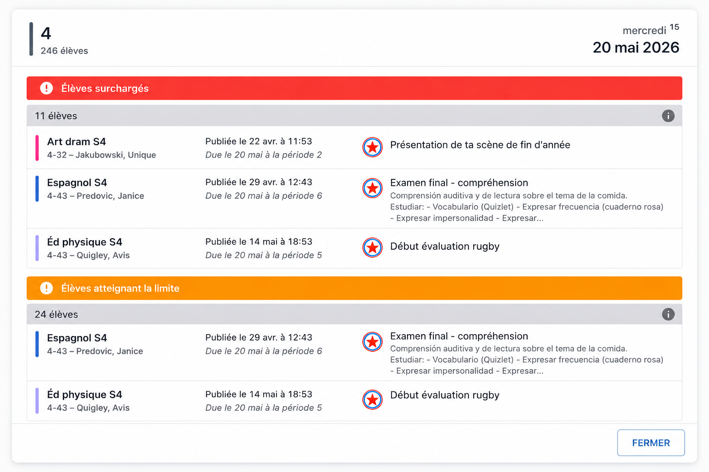Open first Éd physique S4 row title
The height and width of the screenshot is (472, 709).
tap(84, 242)
